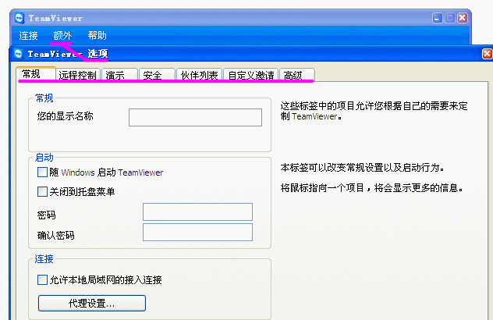
Task: Close the TeamViewer 选项 dialog
Action: point(487,54)
